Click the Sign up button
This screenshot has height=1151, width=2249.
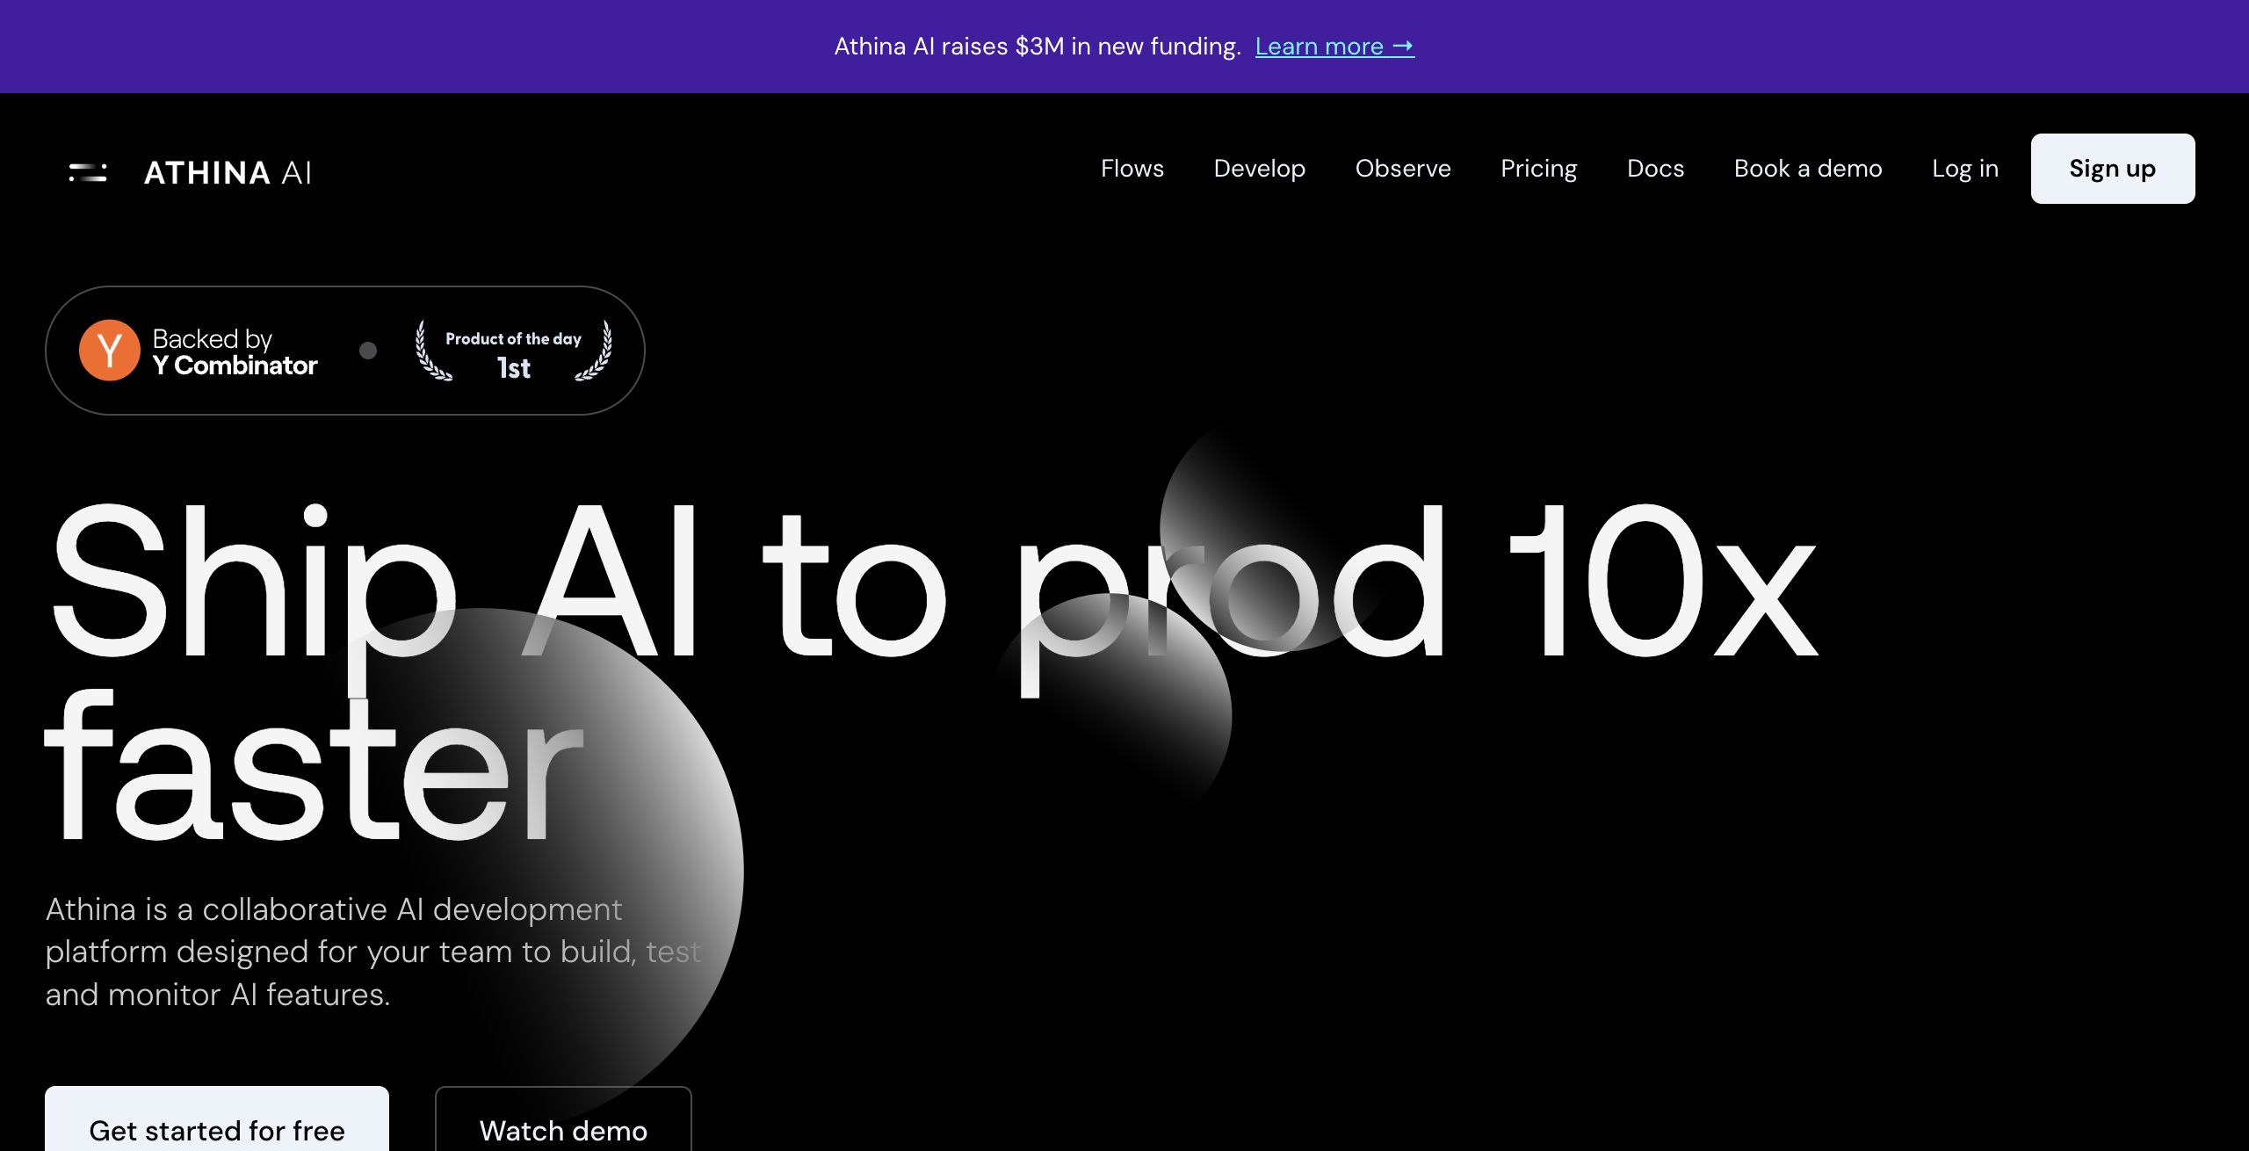coord(2113,169)
